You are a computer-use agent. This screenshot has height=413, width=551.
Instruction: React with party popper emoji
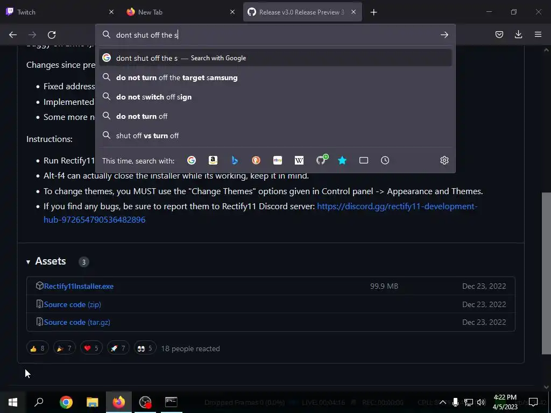[65, 348]
